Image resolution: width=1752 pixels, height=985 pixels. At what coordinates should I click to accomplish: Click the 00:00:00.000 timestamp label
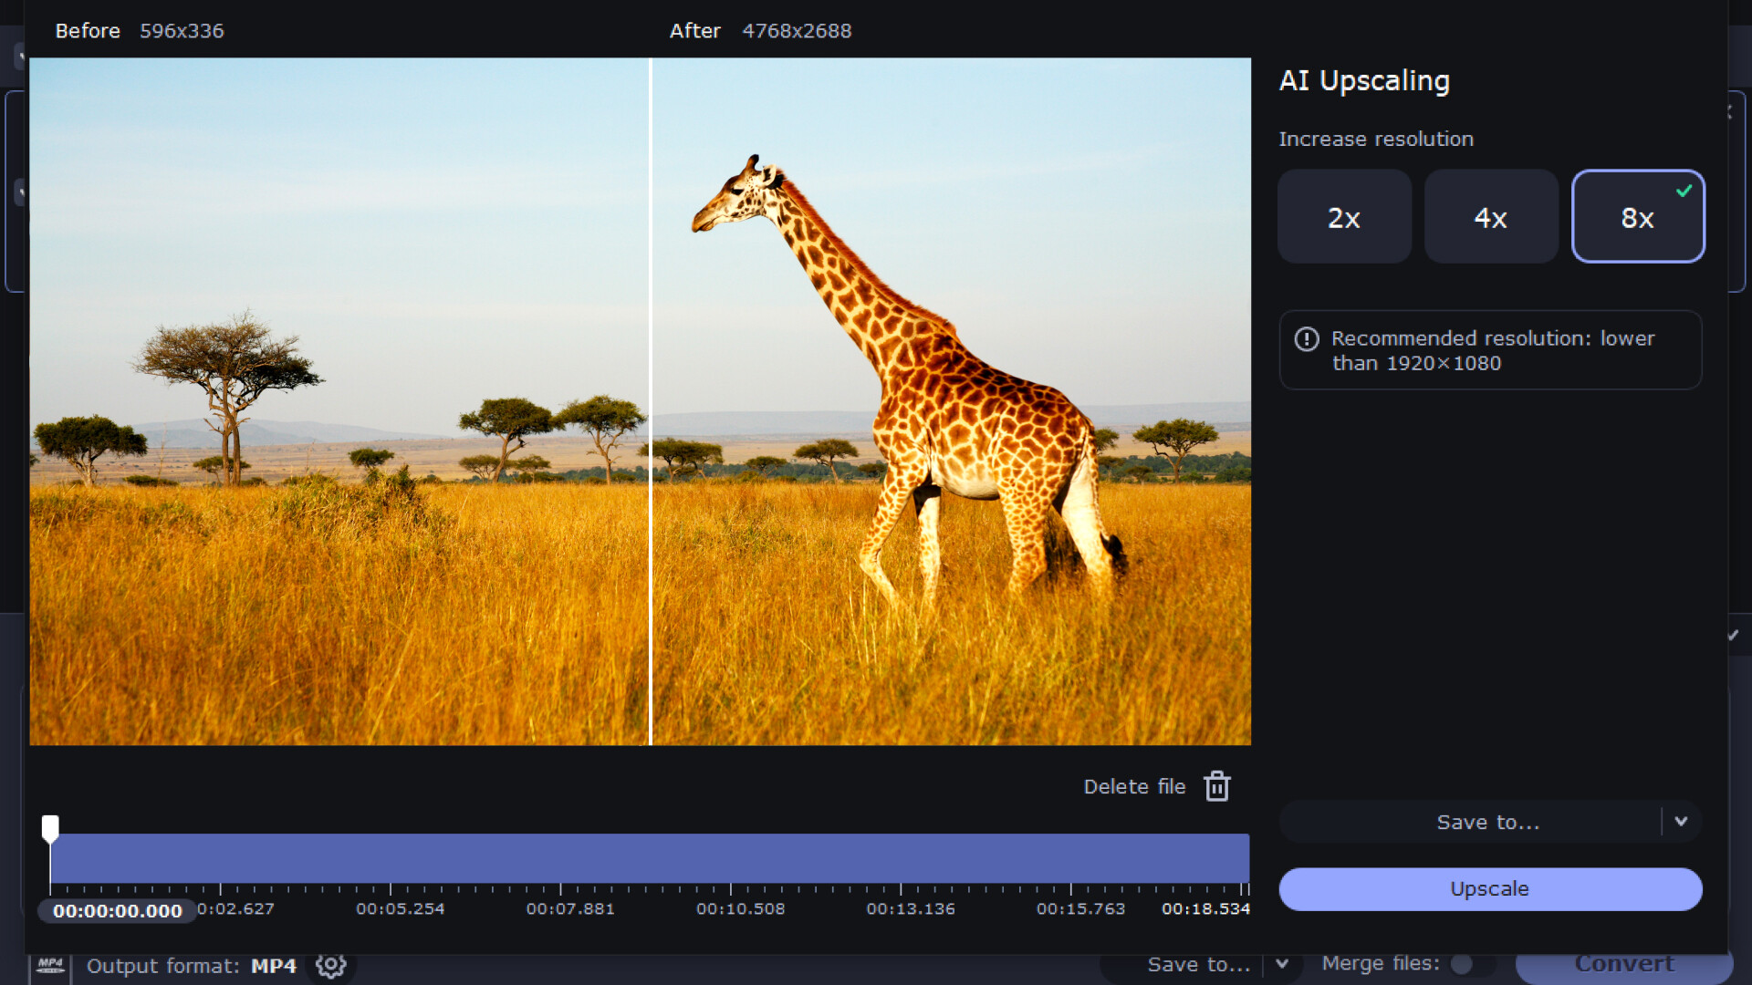coord(116,909)
